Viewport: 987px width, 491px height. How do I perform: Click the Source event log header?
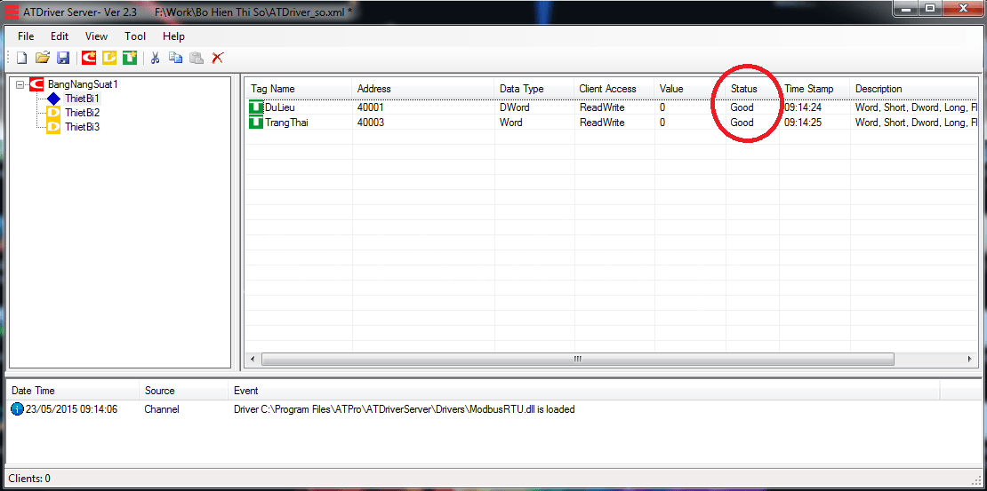coord(160,391)
